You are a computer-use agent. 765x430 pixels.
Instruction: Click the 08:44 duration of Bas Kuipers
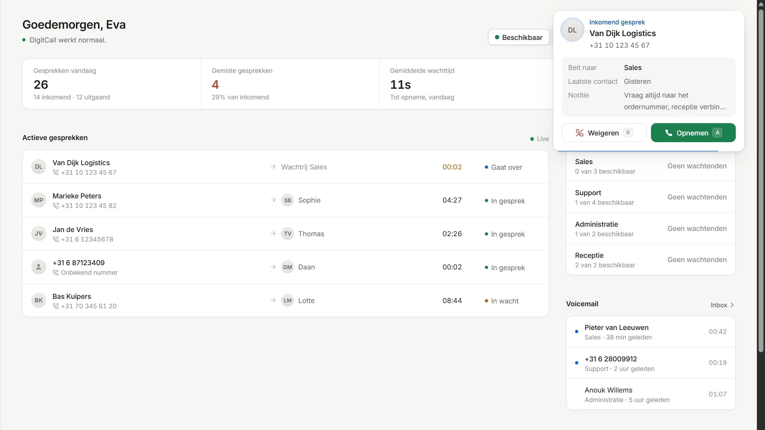[452, 301]
